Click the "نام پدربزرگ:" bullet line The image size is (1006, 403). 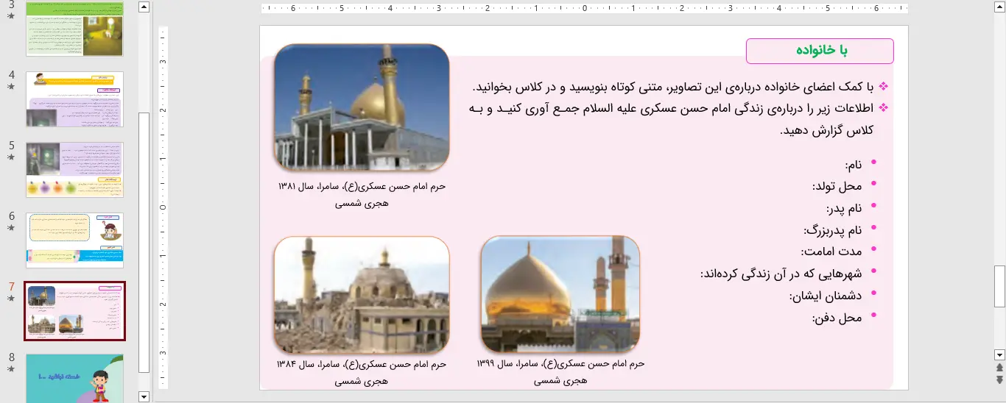pyautogui.click(x=832, y=230)
